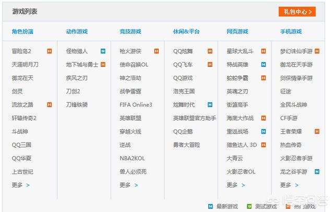Expand 更多 under 手机游戏 column
The image size is (334, 212).
pos(289,185)
